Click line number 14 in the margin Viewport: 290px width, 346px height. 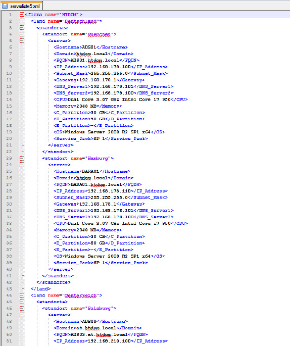point(9,100)
